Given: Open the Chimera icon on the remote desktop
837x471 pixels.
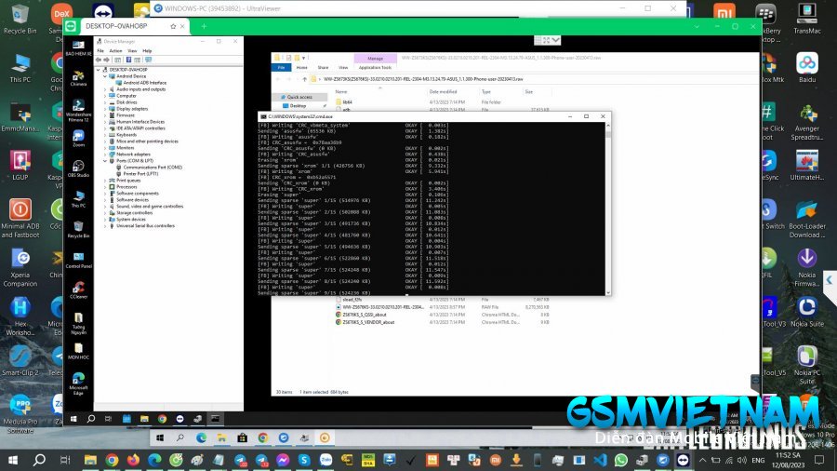Looking at the screenshot, I should pyautogui.click(x=78, y=78).
